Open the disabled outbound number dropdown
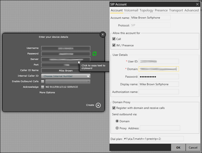Viewport: 202px width, 153px height. [x=68, y=82]
